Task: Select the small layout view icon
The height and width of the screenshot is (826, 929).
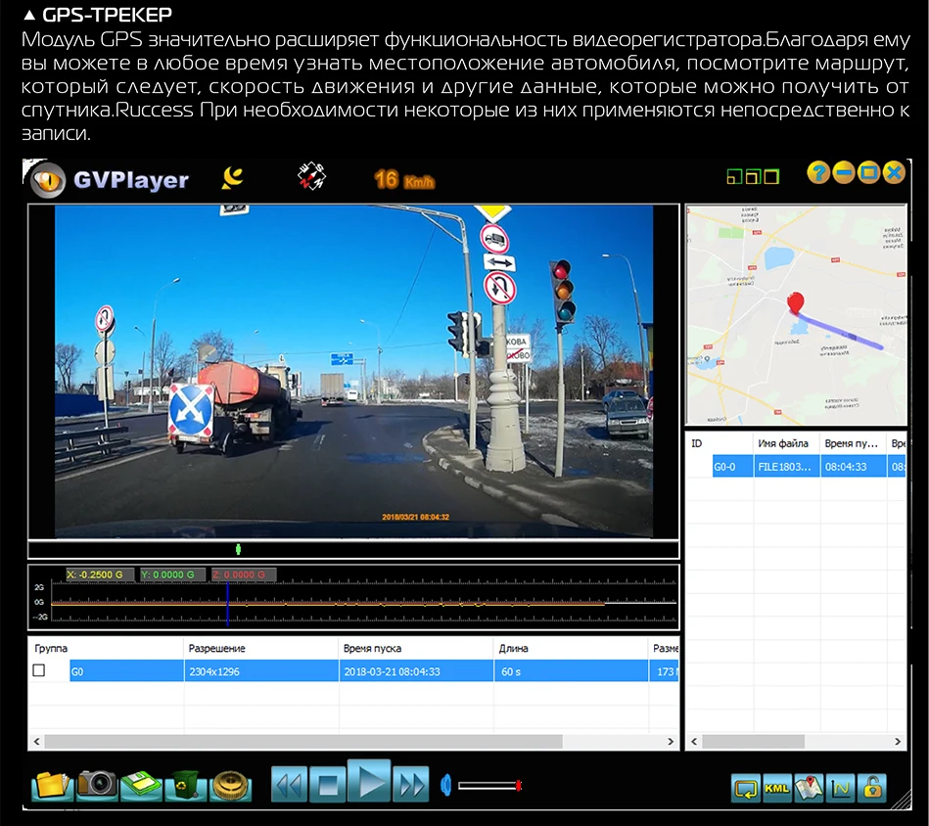Action: 734,176
